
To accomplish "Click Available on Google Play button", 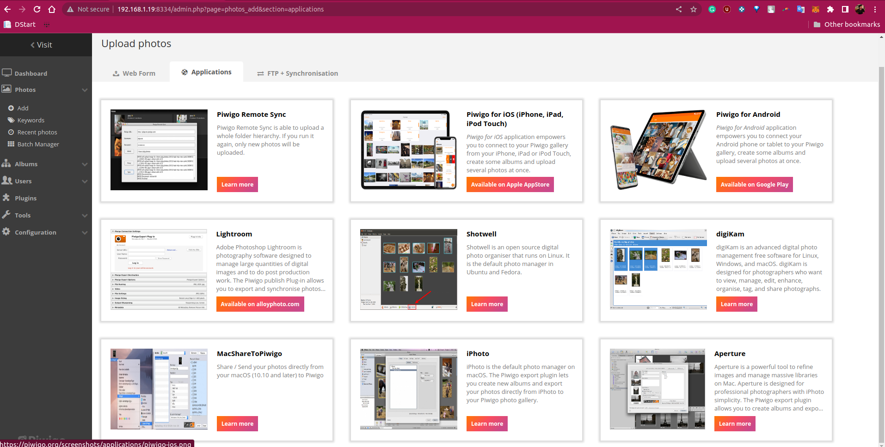I will coord(755,184).
